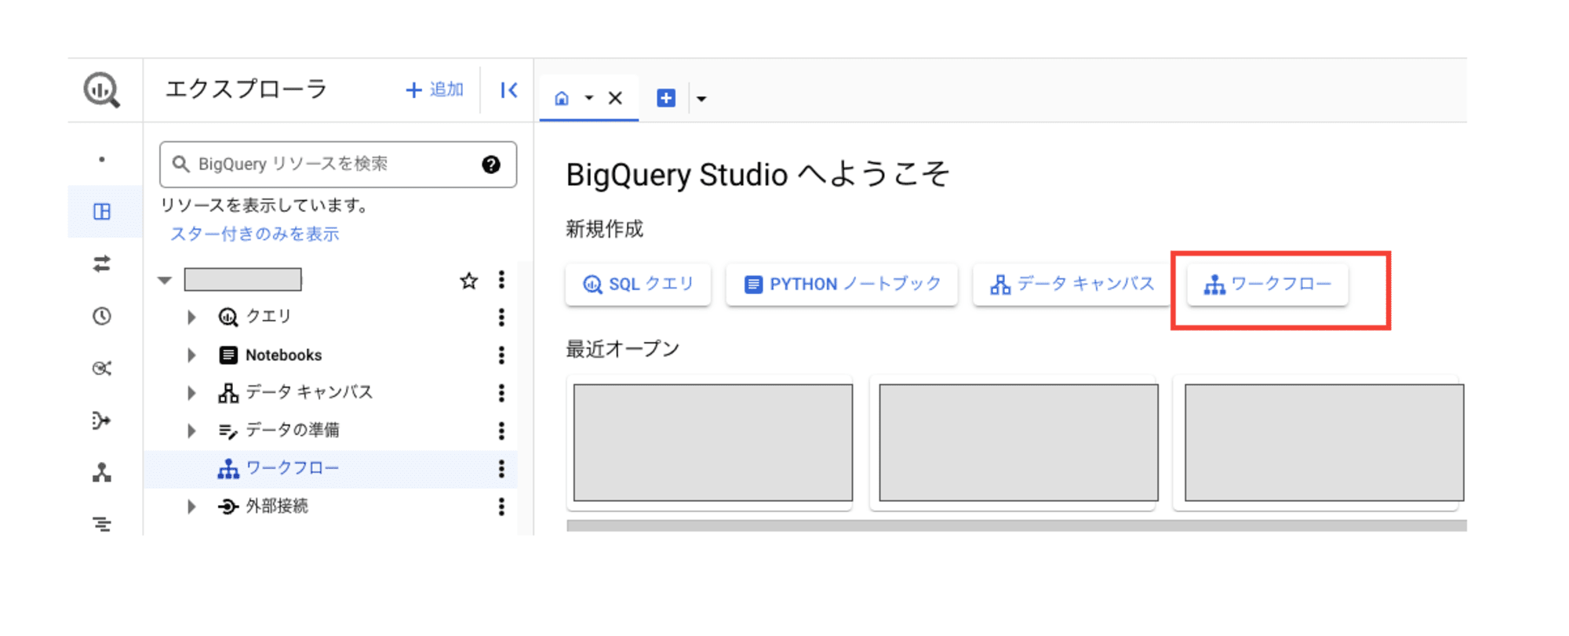Image resolution: width=1569 pixels, height=636 pixels.
Task: Open the clock-shaped history sidebar icon
Action: tap(102, 316)
